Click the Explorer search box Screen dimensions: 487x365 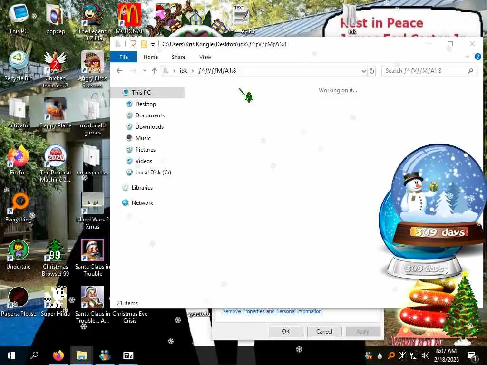click(x=429, y=71)
